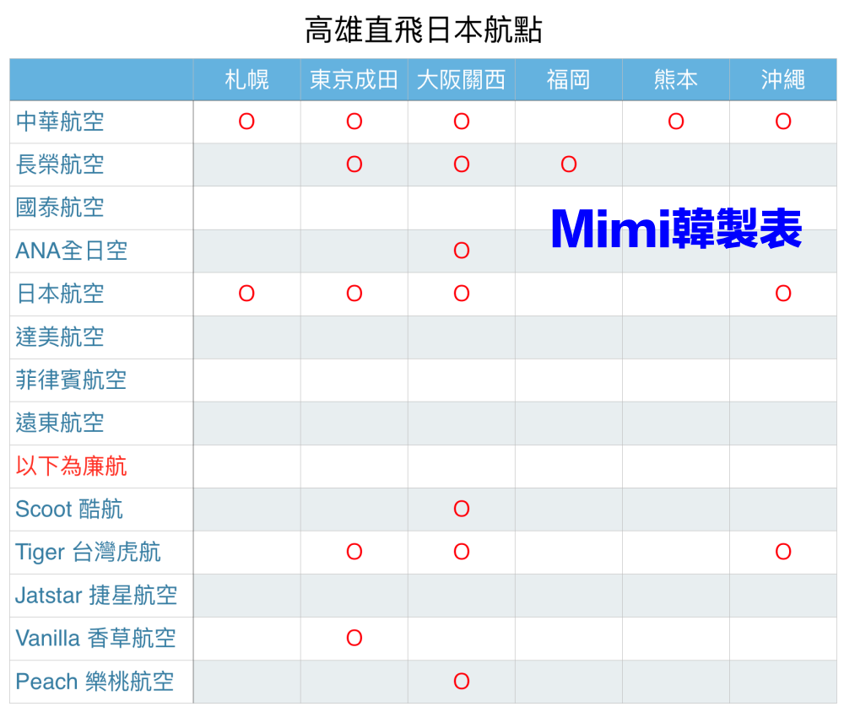Click the 遠東航空 row label
Screen dimensions: 844x712
[x=60, y=423]
